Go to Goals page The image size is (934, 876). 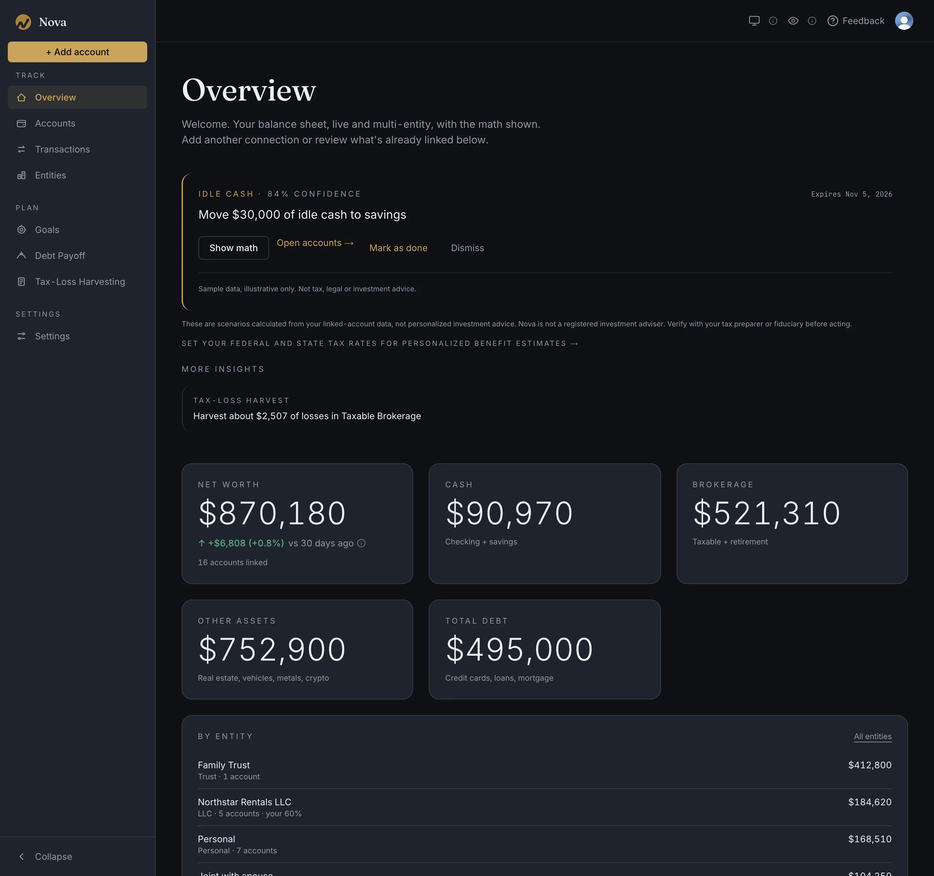[x=78, y=230]
